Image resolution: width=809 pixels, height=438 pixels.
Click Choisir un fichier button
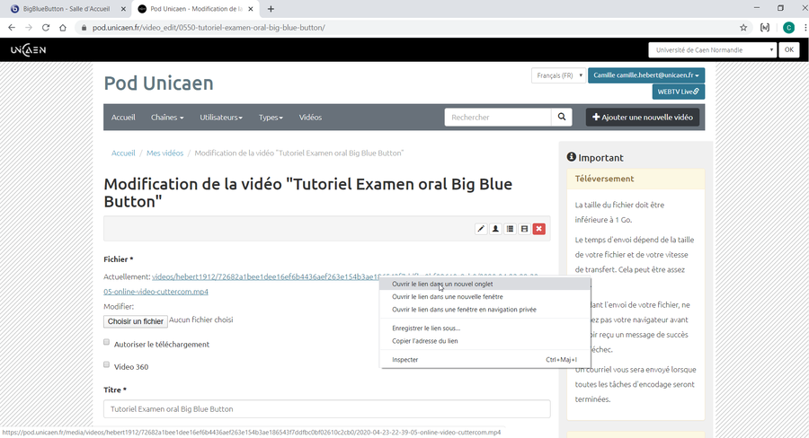click(x=136, y=321)
